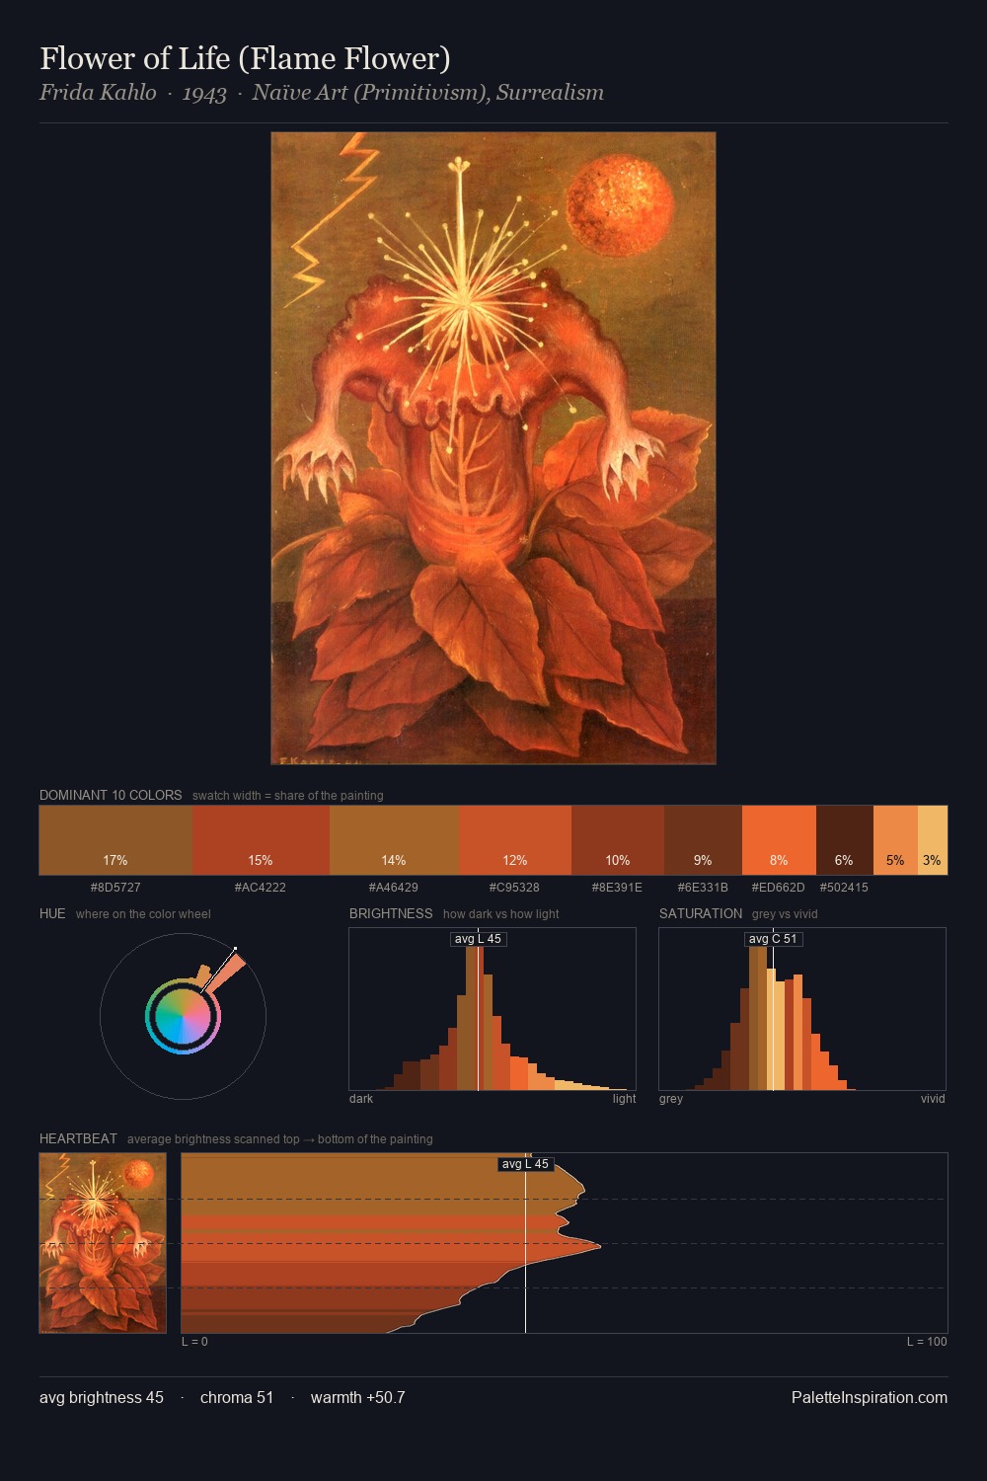The width and height of the screenshot is (987, 1481).
Task: Select the 3% pale yellow swatch
Action: pos(933,840)
